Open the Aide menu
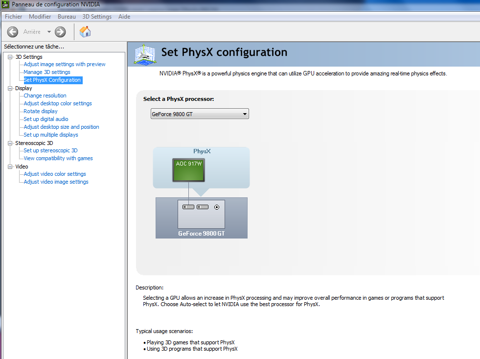 click(x=124, y=17)
